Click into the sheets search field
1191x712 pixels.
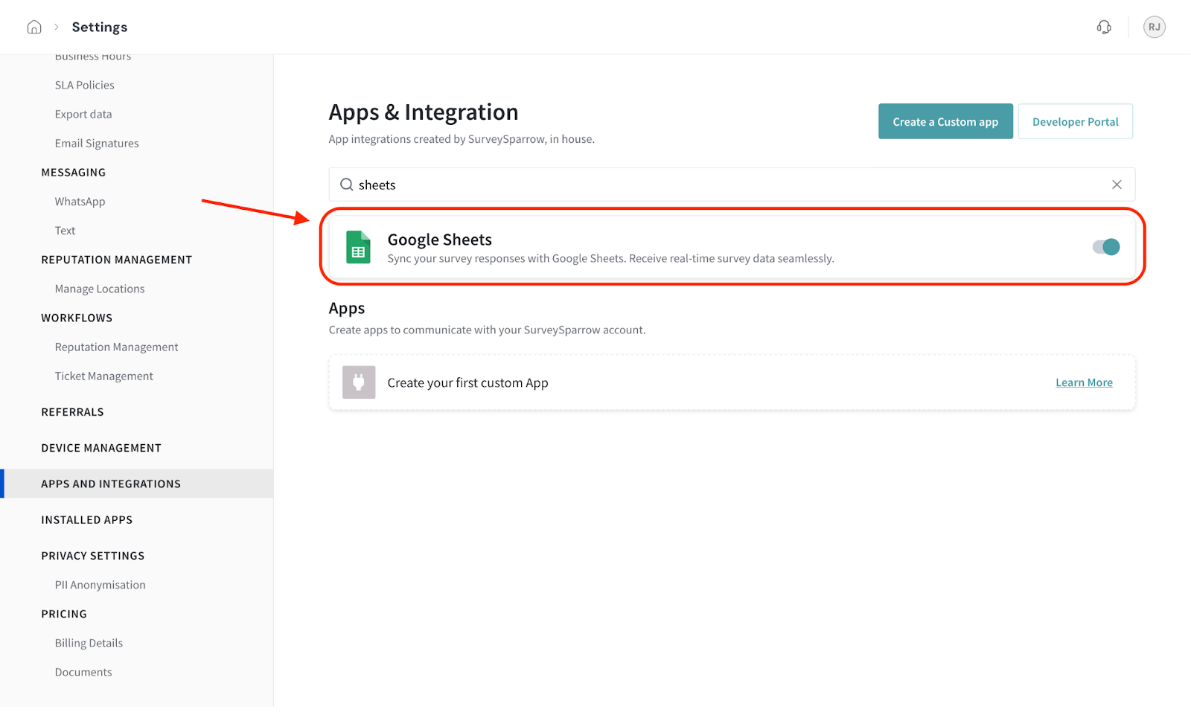tap(729, 185)
